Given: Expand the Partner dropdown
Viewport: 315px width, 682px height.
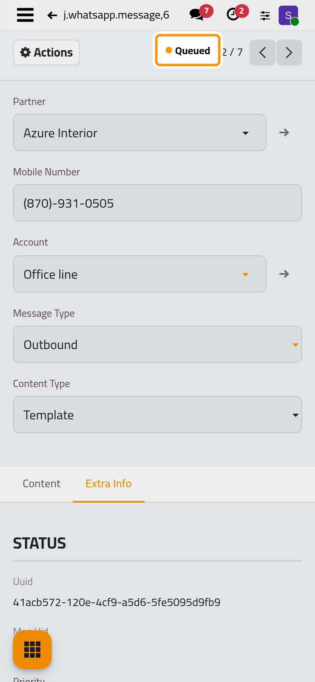Looking at the screenshot, I should tap(140, 133).
